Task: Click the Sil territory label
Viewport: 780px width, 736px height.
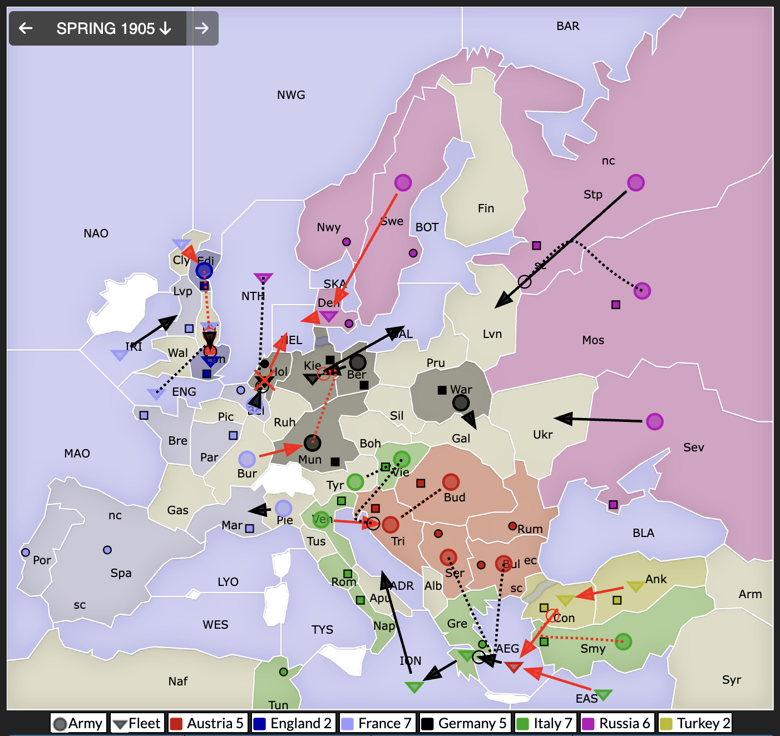Action: point(397,416)
